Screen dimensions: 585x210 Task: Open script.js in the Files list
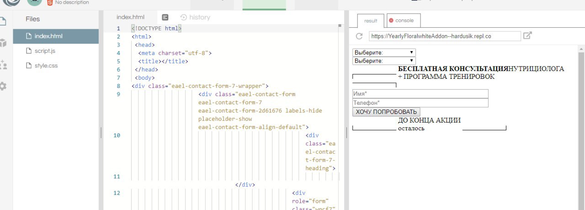pos(56,51)
